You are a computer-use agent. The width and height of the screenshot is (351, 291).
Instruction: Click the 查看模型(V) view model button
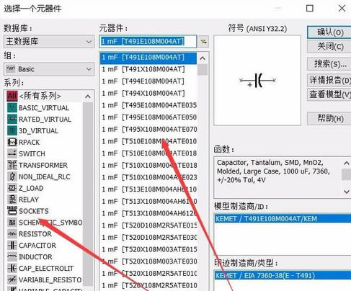click(x=329, y=94)
